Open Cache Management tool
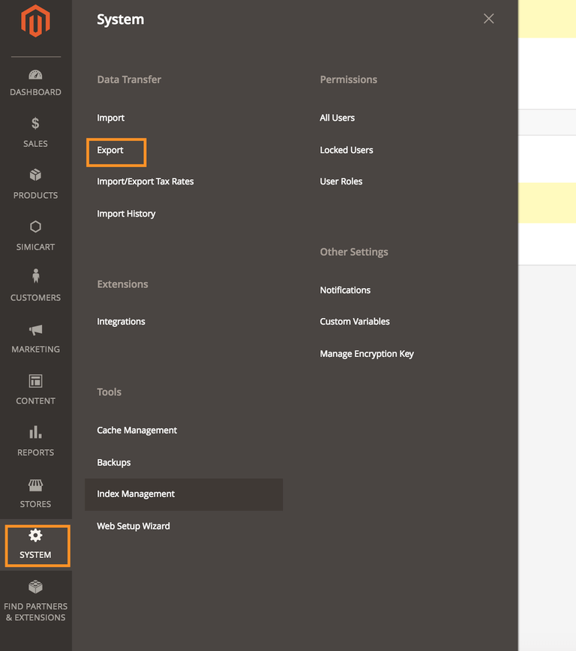 [137, 430]
